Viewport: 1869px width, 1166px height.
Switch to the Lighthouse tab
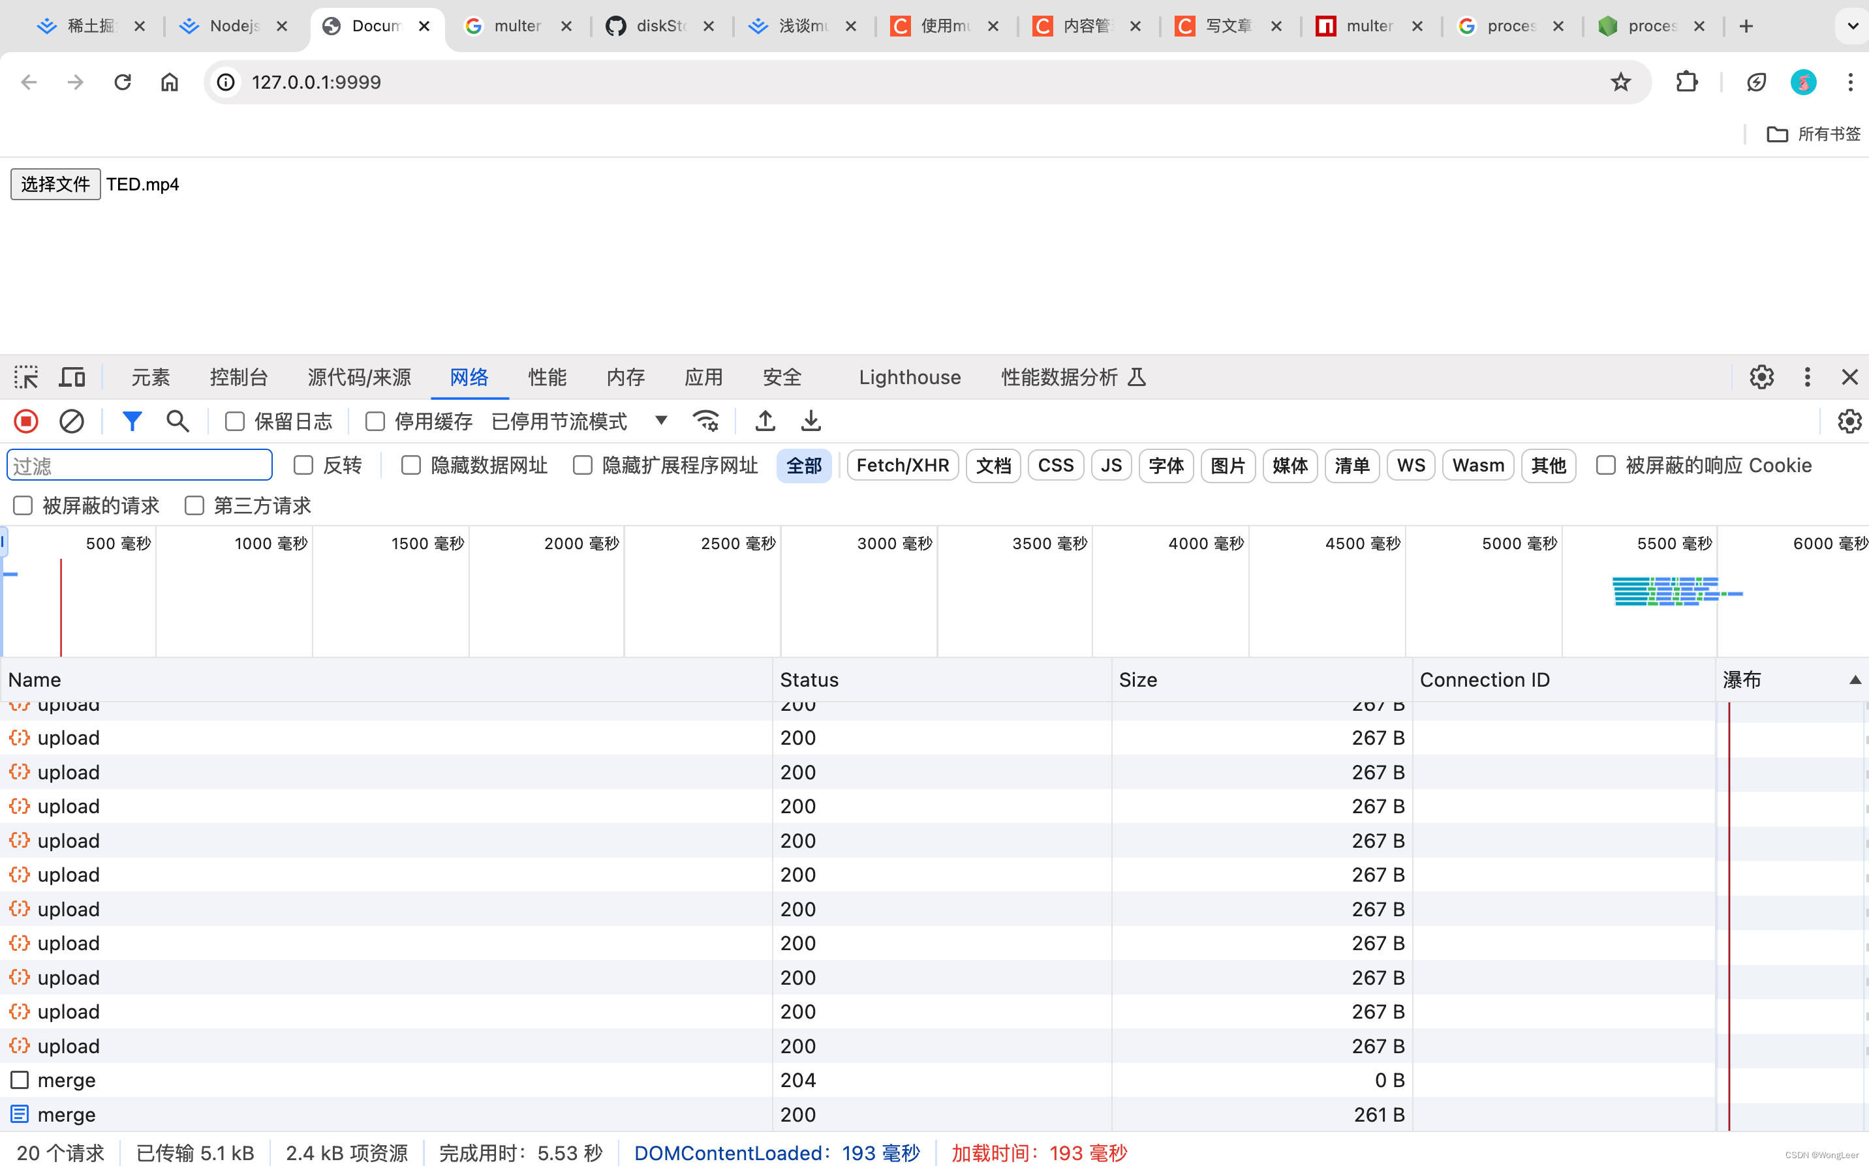click(x=910, y=377)
